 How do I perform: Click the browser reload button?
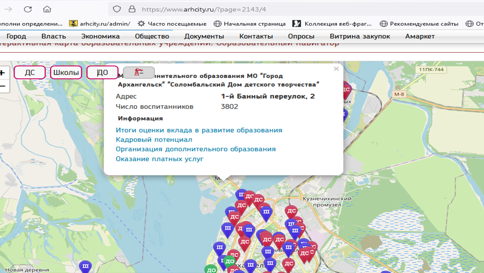28,9
